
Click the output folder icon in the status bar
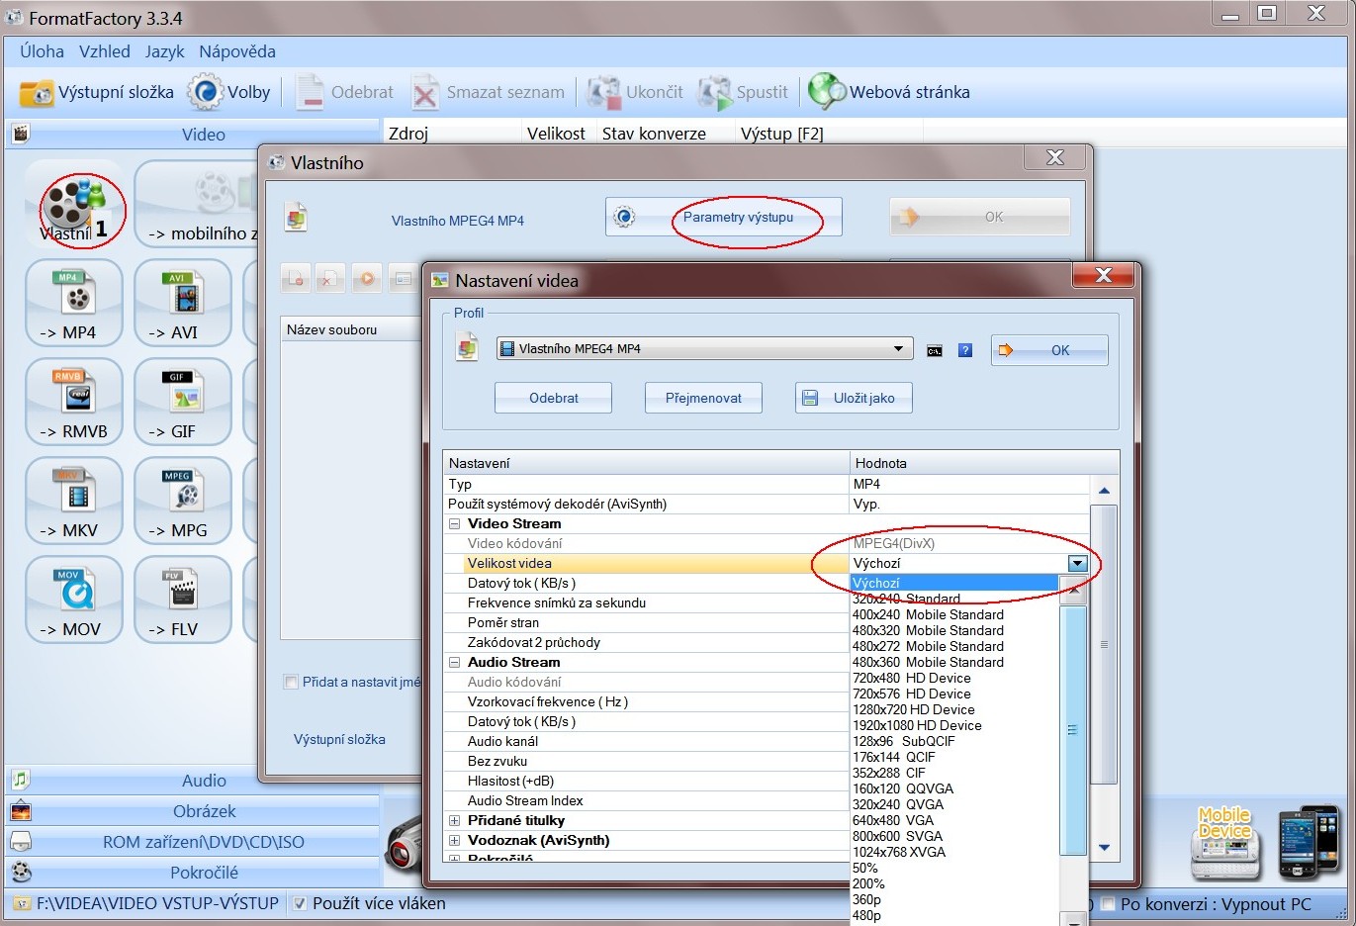click(x=20, y=903)
